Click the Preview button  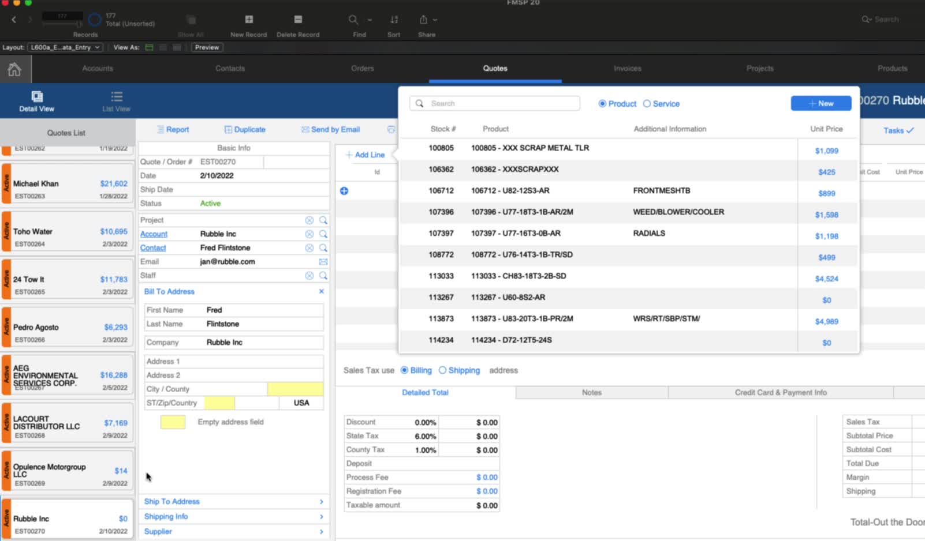207,47
